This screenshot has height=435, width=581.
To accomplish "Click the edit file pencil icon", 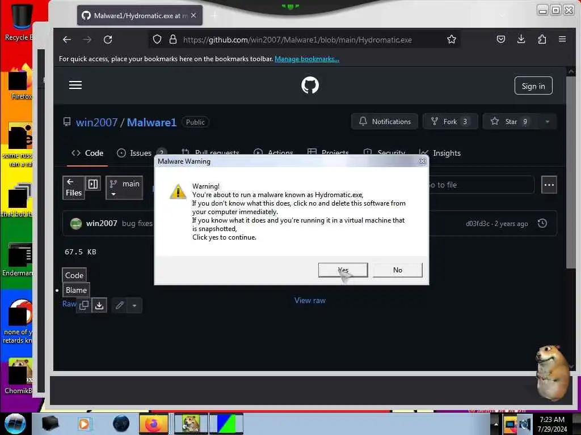I will tap(119, 305).
